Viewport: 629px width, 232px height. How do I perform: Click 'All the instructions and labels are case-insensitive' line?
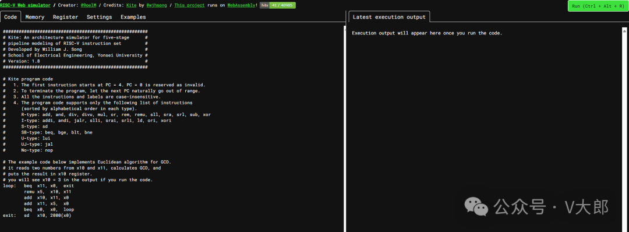[82, 97]
